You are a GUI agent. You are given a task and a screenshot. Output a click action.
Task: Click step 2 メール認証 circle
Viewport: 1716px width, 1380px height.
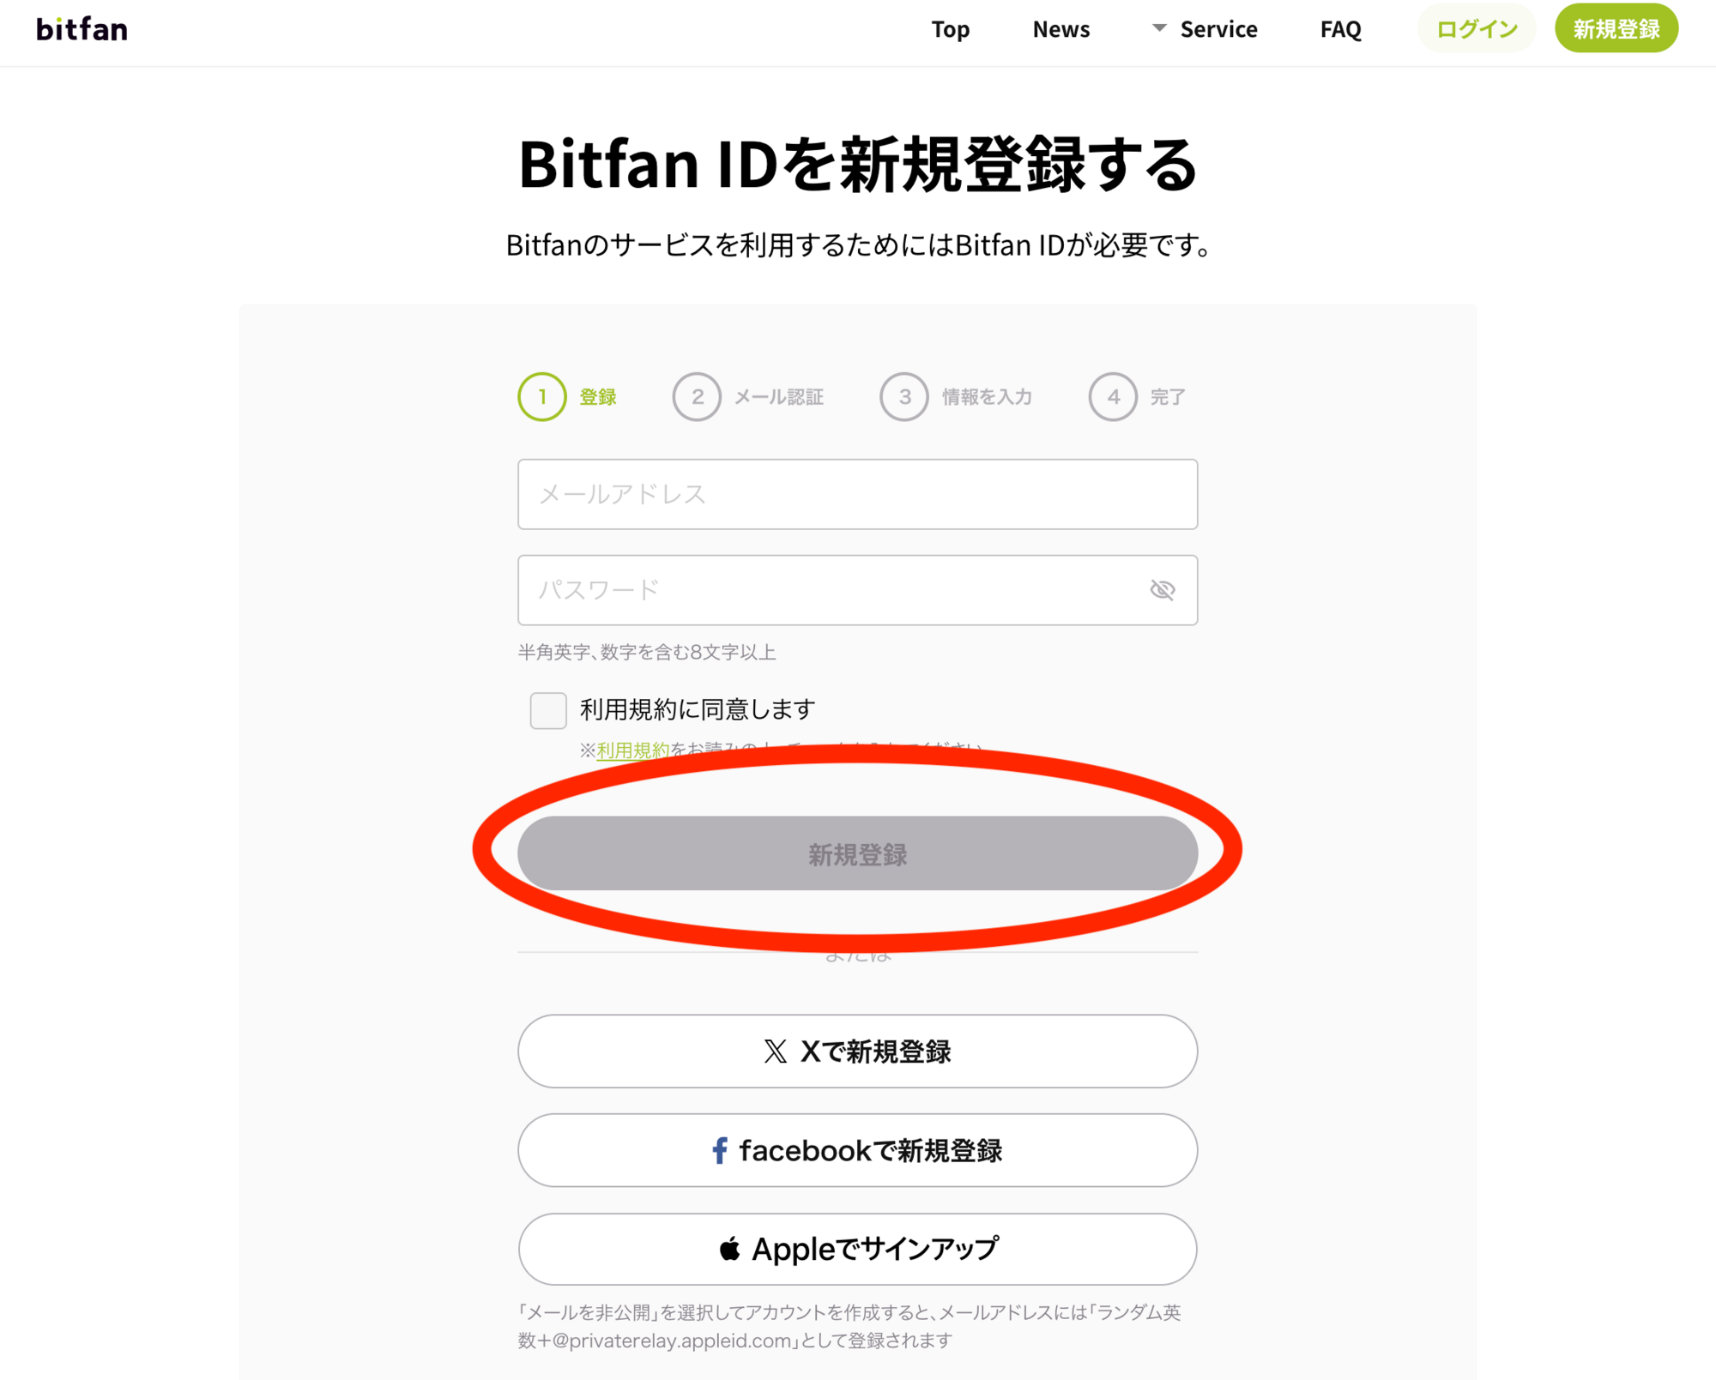point(697,397)
